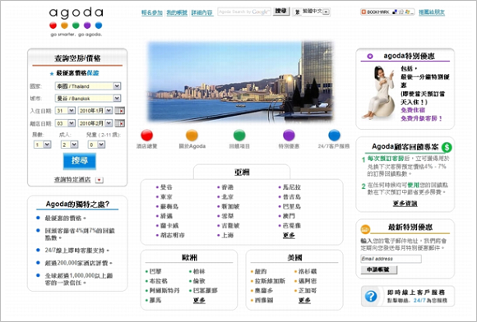The image size is (477, 322).
Task: Click the Hong Kong harbor banner image
Action: click(x=240, y=82)
